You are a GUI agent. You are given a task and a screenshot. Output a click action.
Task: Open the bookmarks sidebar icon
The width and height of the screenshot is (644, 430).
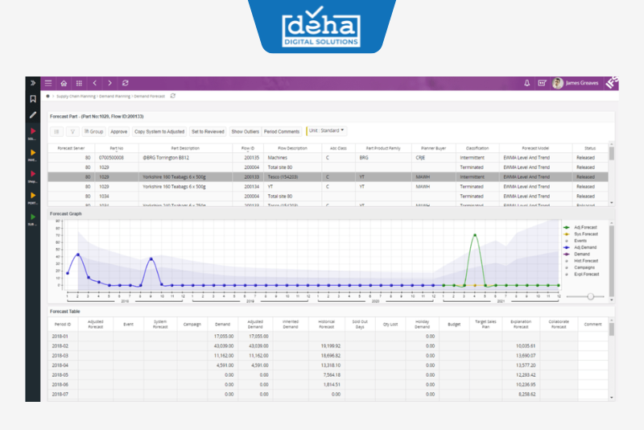(33, 99)
